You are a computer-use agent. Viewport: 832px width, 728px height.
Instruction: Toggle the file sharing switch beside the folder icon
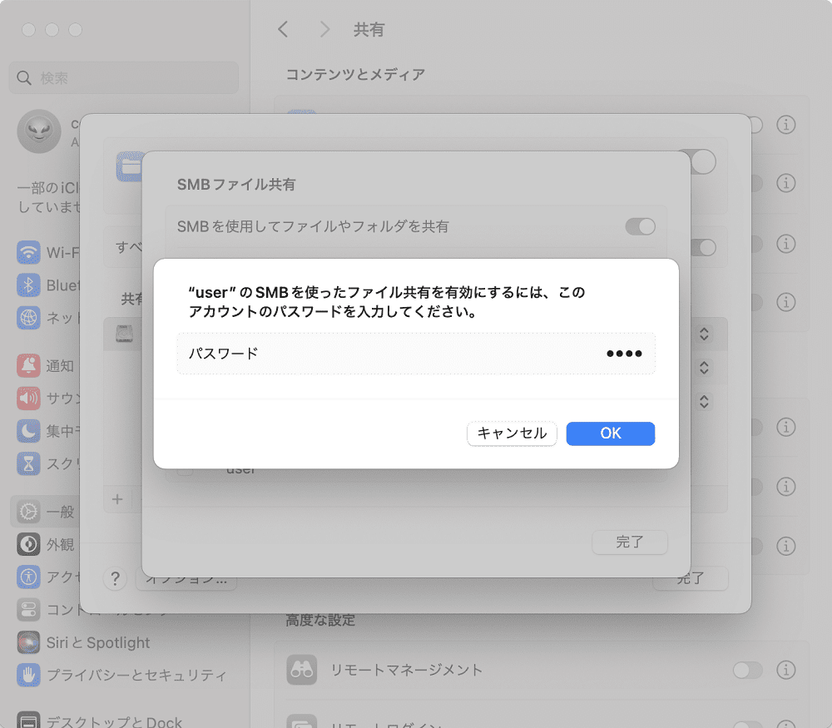click(x=701, y=161)
